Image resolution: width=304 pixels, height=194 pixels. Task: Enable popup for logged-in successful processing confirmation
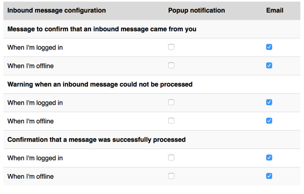171,158
